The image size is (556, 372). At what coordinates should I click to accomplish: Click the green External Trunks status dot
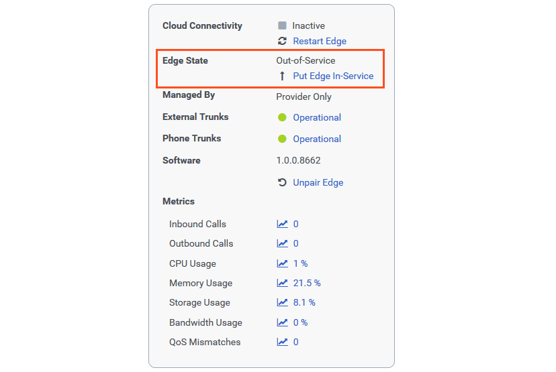[282, 117]
